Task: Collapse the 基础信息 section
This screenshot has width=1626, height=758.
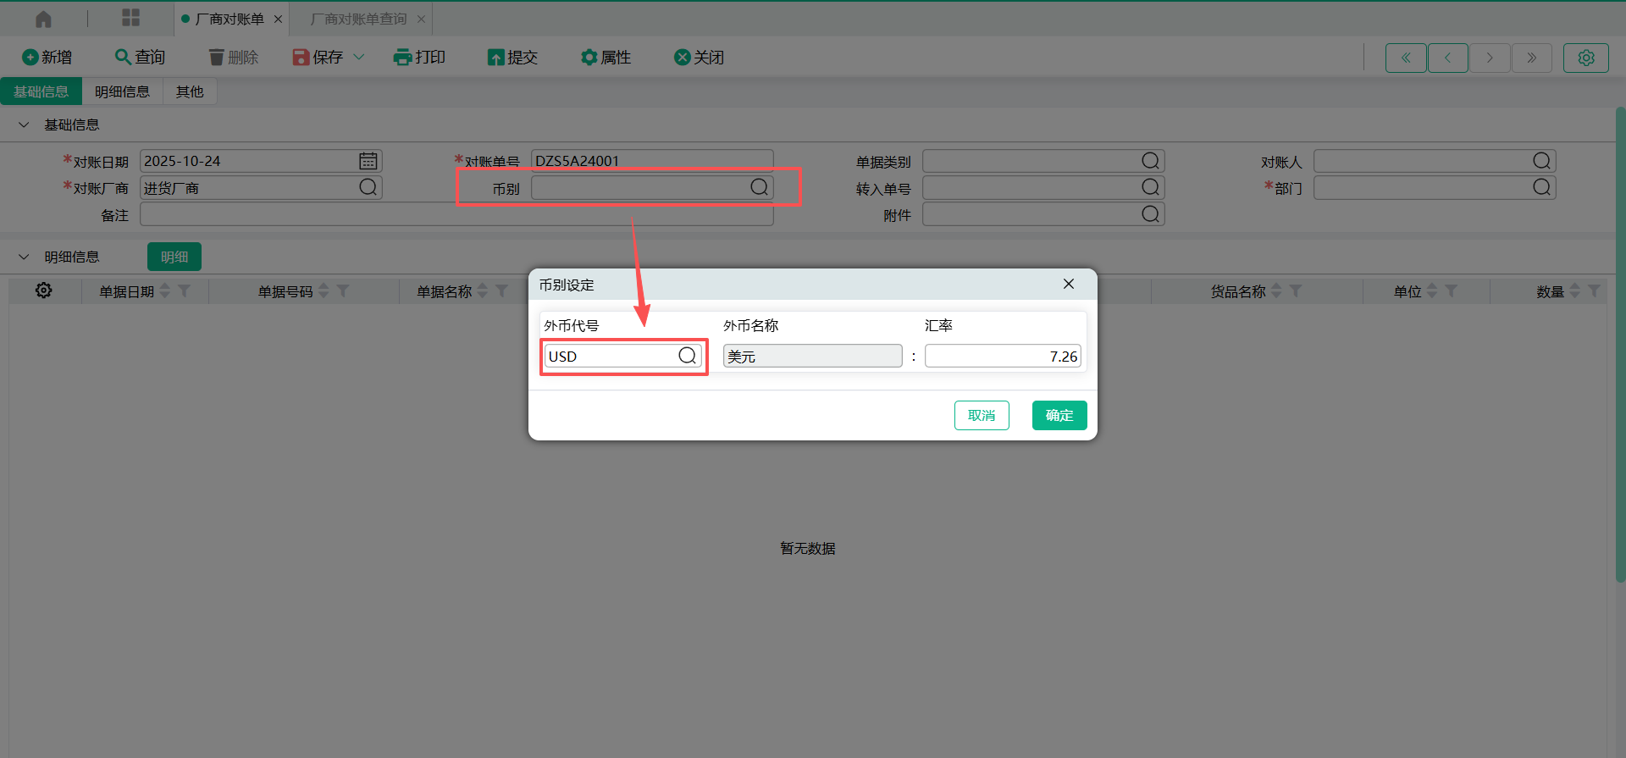Action: pyautogui.click(x=24, y=125)
